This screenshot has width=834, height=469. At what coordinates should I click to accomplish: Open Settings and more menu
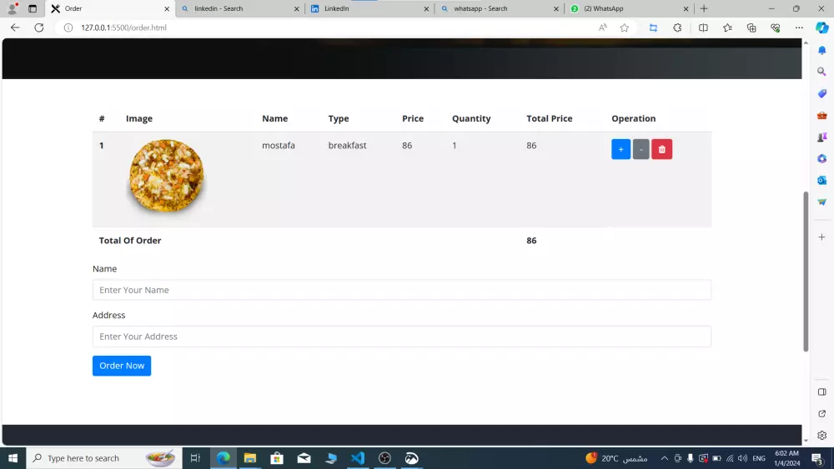pyautogui.click(x=799, y=27)
